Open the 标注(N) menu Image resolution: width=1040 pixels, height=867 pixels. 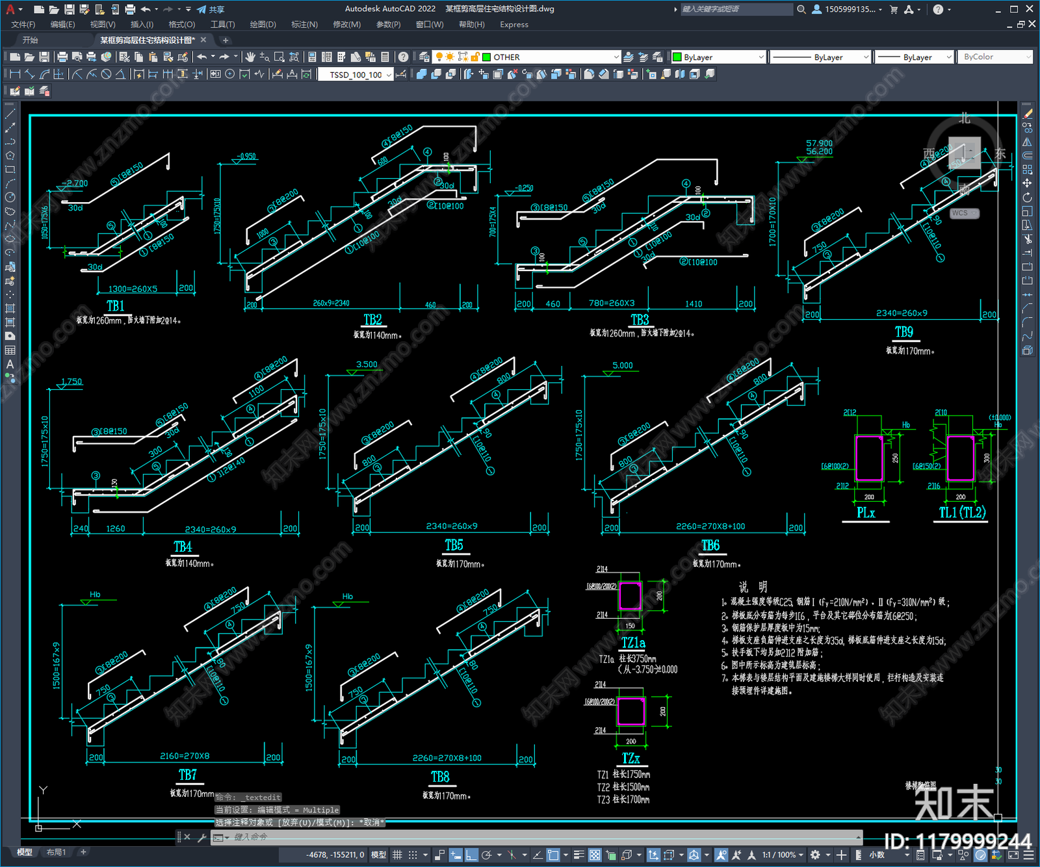[304, 25]
